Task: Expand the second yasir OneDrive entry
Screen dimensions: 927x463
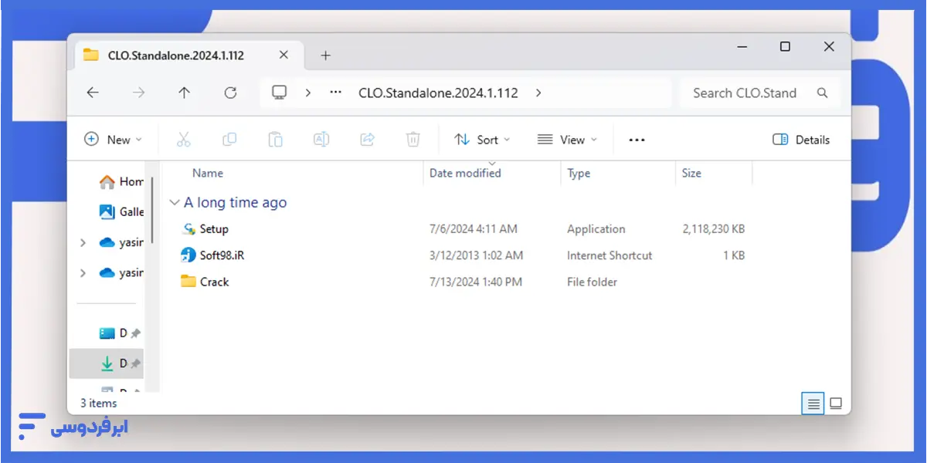Action: 83,272
